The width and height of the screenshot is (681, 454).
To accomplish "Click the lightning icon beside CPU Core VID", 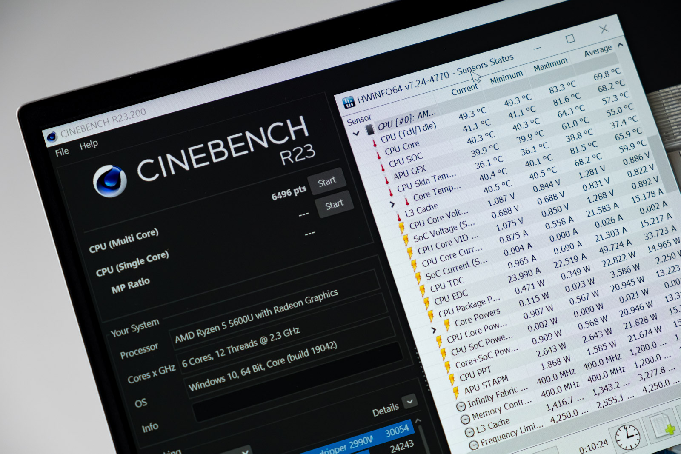I will point(410,253).
